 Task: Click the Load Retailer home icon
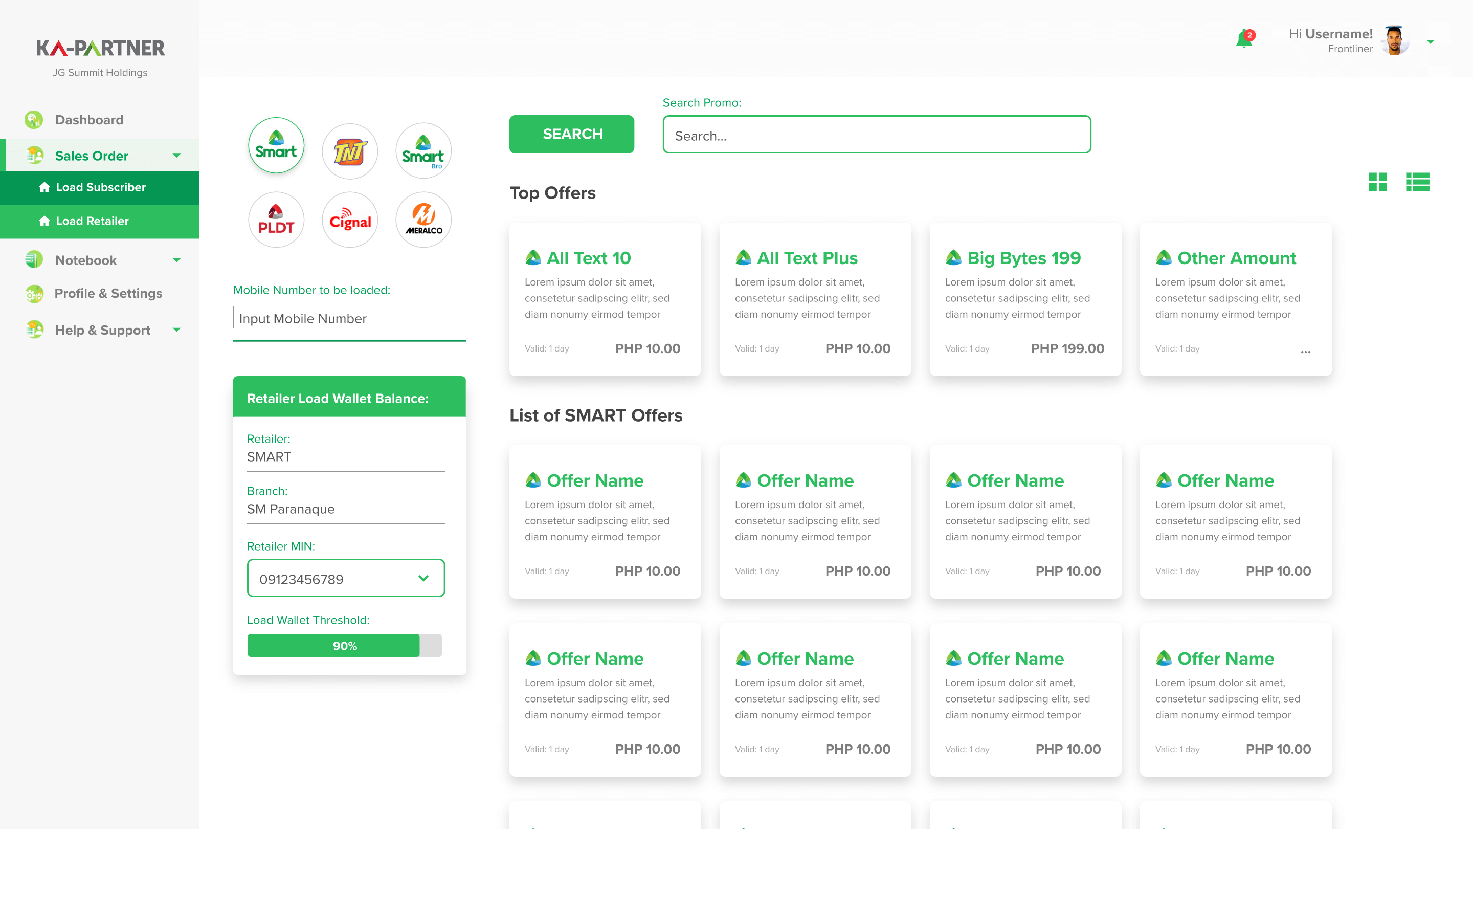pos(44,221)
